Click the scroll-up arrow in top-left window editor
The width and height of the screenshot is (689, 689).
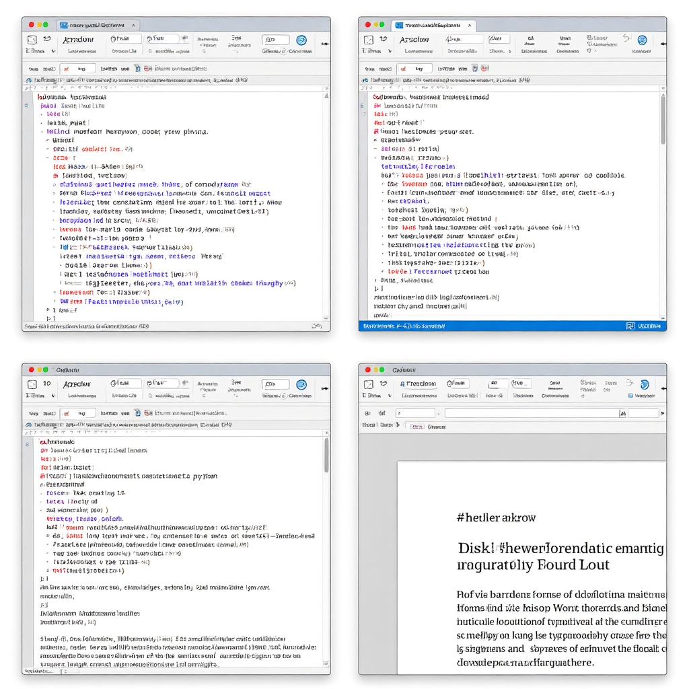(x=326, y=96)
